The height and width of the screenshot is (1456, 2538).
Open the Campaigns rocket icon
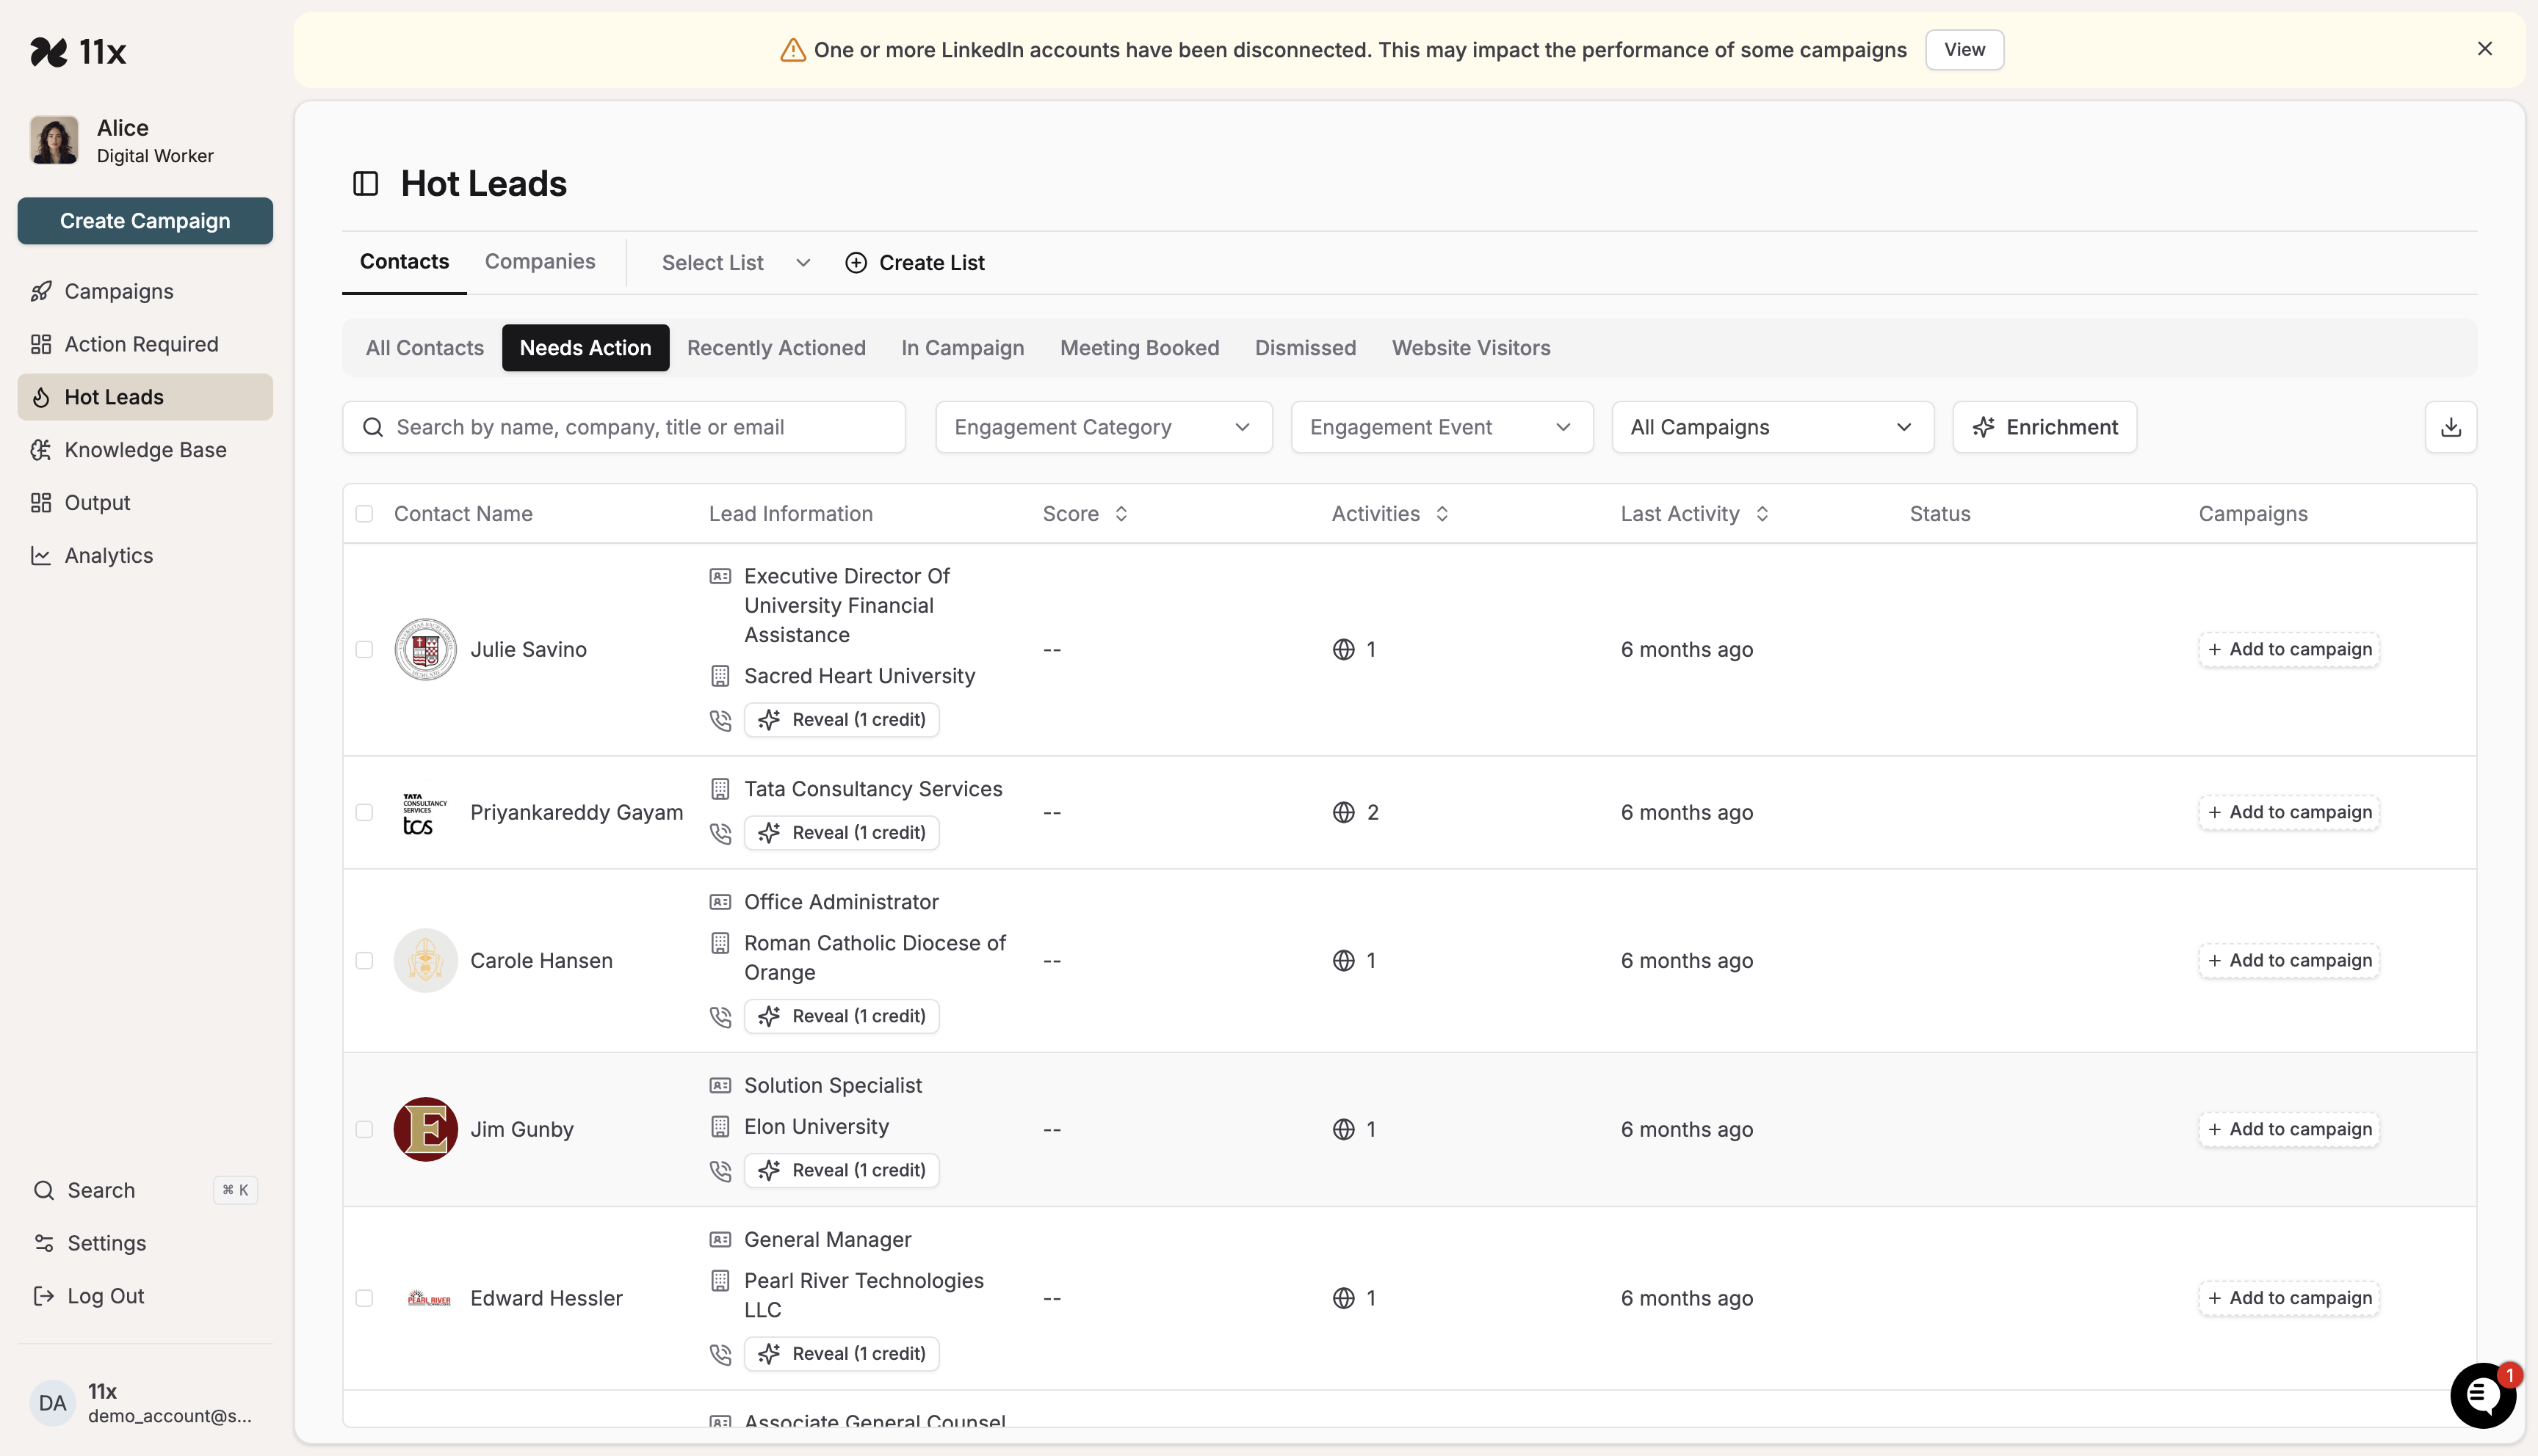[x=41, y=291]
